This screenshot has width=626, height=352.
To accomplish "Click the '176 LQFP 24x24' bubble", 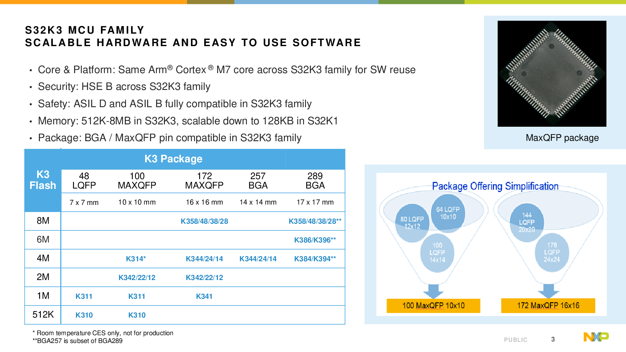I will 552,252.
